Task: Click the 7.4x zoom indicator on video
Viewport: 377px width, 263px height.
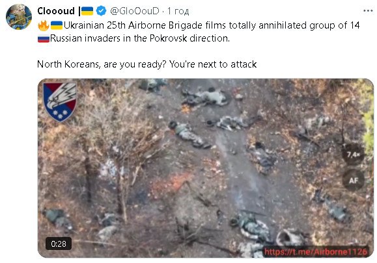Action: [353, 155]
